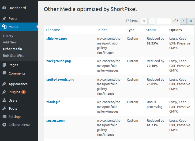
Task: Jump to last page of results
Action: point(191,21)
